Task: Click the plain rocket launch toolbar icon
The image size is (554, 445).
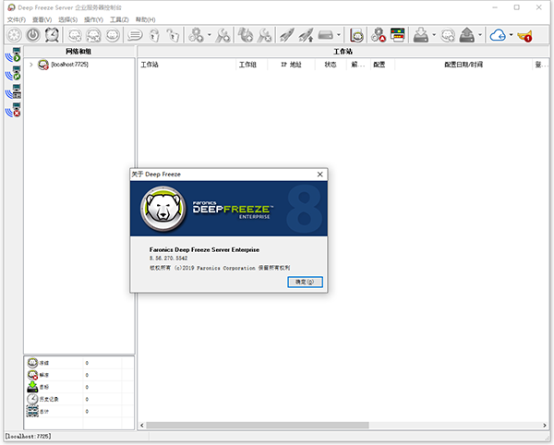Action: [286, 35]
